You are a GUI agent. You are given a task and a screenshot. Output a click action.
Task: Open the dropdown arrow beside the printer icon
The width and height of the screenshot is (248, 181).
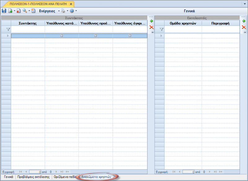tap(67, 11)
